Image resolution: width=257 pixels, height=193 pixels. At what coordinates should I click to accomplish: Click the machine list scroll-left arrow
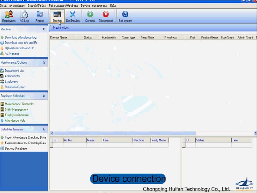[x=52, y=133]
